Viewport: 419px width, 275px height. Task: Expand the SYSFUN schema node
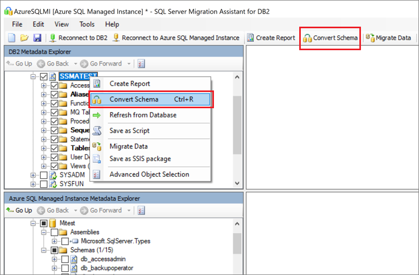tap(33, 184)
